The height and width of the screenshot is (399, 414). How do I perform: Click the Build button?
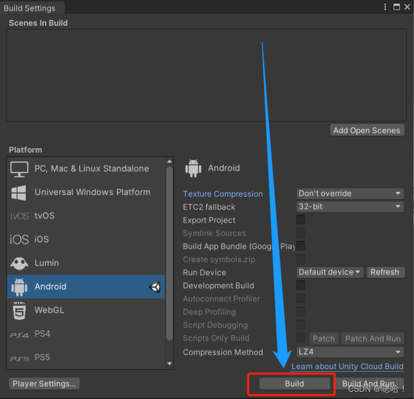point(294,383)
